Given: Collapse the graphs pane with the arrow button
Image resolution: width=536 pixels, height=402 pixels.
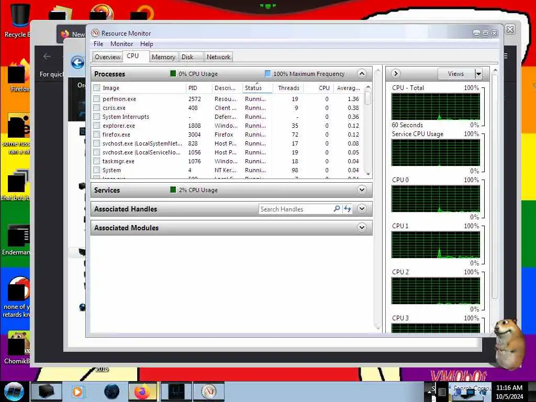Looking at the screenshot, I should [x=396, y=73].
